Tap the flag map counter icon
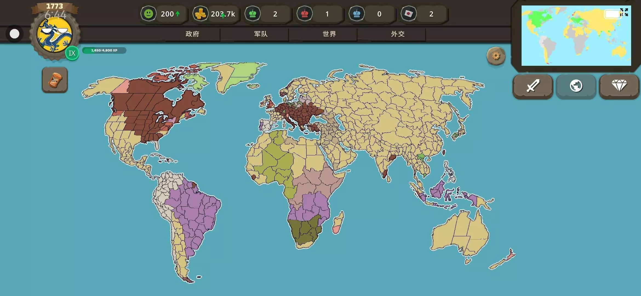The height and width of the screenshot is (296, 641). [x=409, y=14]
